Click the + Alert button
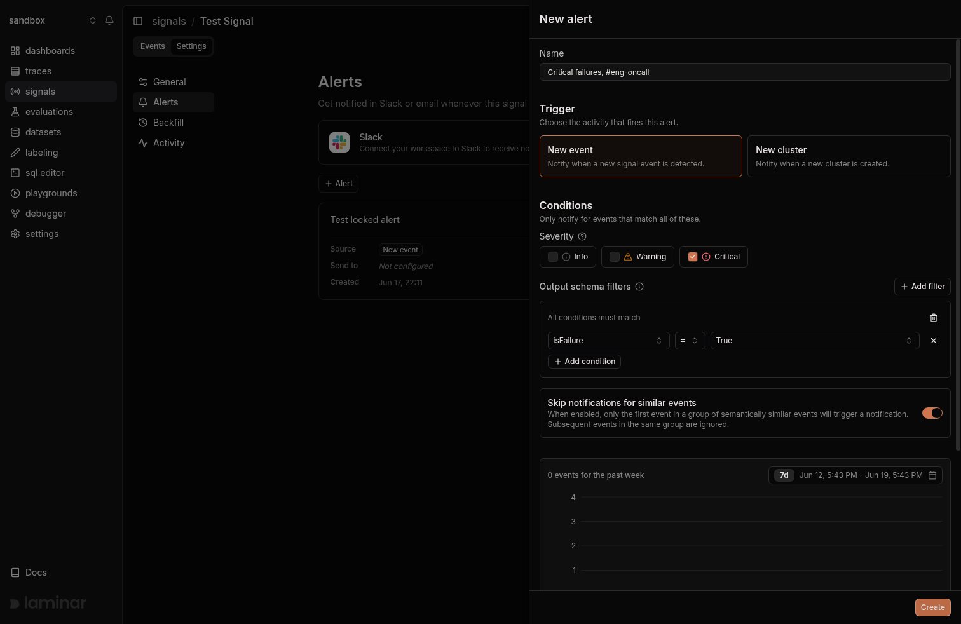This screenshot has width=961, height=624. click(x=338, y=184)
